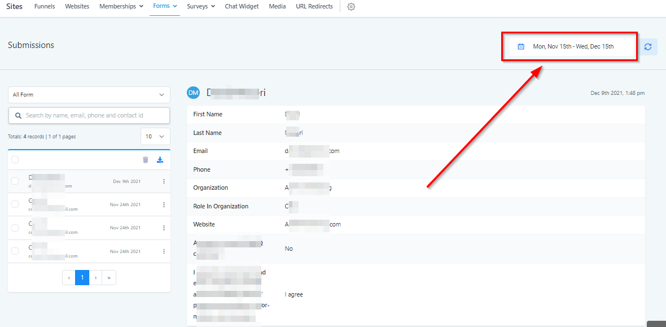Click the trash delete icon in list header
The image size is (666, 327).
tap(146, 160)
